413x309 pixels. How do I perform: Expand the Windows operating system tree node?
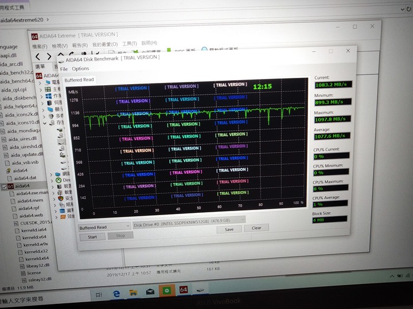tap(42, 97)
